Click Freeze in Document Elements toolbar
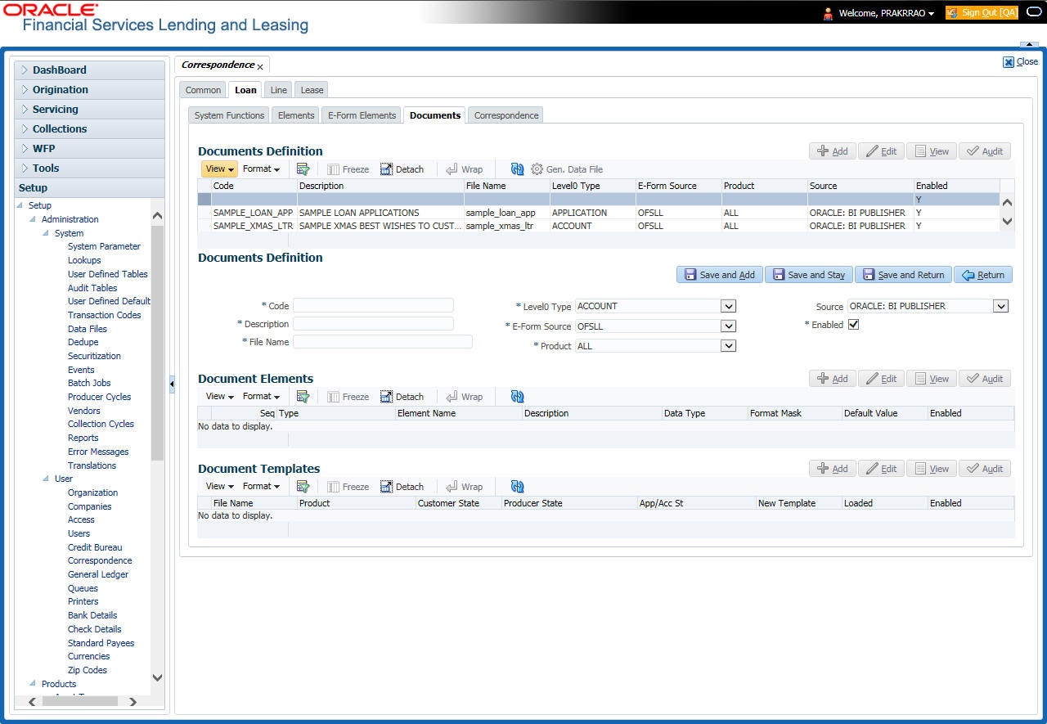Screen dimensions: 1047x724 (x=348, y=397)
